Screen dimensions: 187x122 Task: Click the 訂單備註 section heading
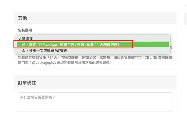click(x=27, y=83)
